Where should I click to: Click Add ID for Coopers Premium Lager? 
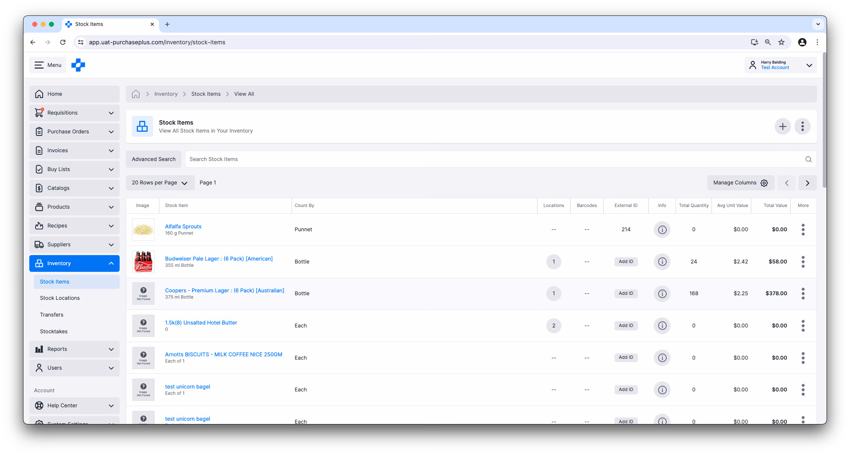626,294
